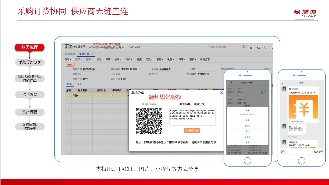Viewport: 329px width, 185px height.
Task: Tap the X icon in phone order detail header
Action: pyautogui.click(x=232, y=82)
